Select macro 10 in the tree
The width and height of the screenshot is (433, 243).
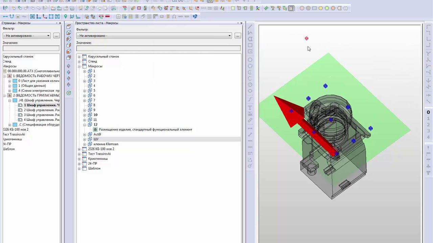(95, 115)
